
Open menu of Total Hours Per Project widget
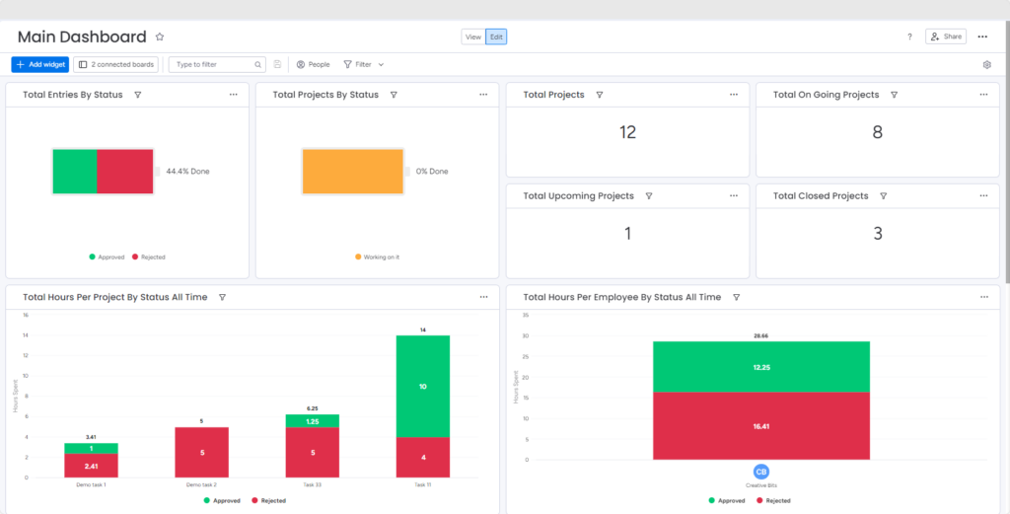coord(483,297)
